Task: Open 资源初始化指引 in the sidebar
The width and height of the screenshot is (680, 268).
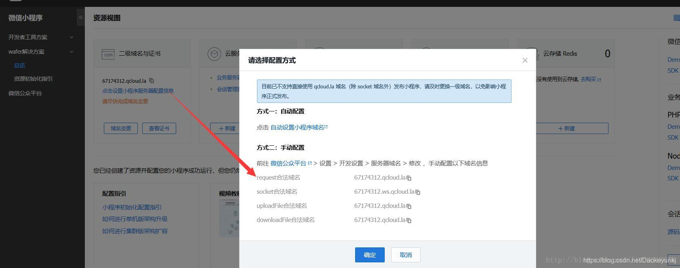Action: coord(33,79)
